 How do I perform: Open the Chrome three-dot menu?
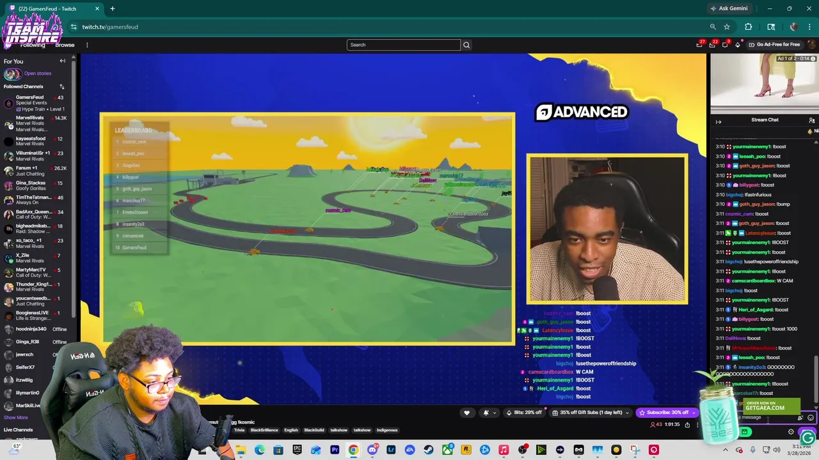click(x=811, y=27)
